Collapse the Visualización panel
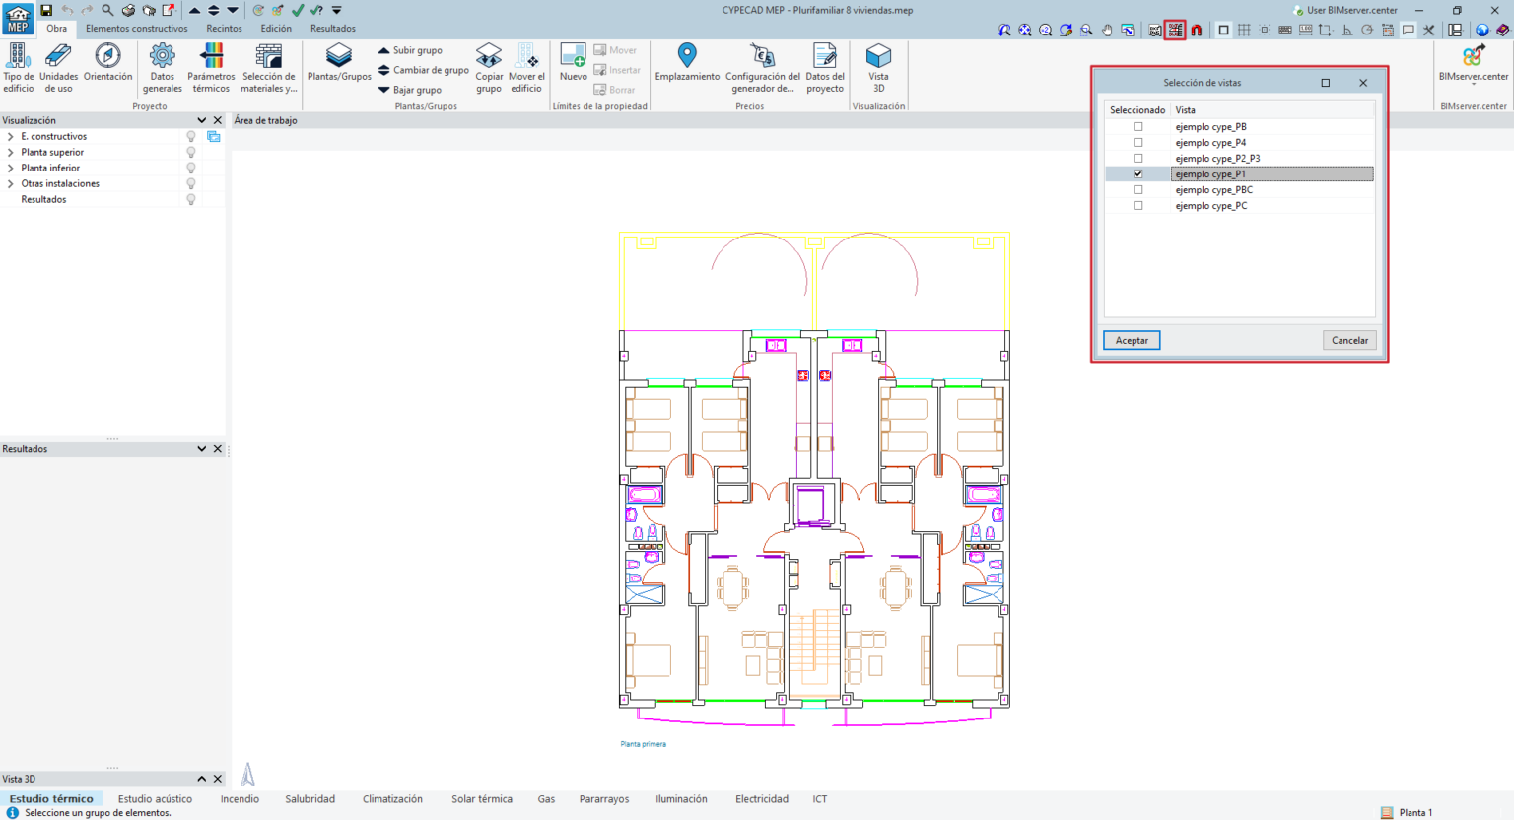This screenshot has width=1514, height=820. coord(204,119)
